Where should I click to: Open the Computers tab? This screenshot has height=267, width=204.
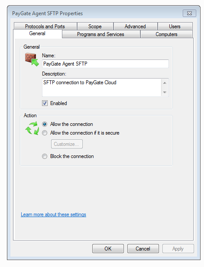click(x=166, y=34)
